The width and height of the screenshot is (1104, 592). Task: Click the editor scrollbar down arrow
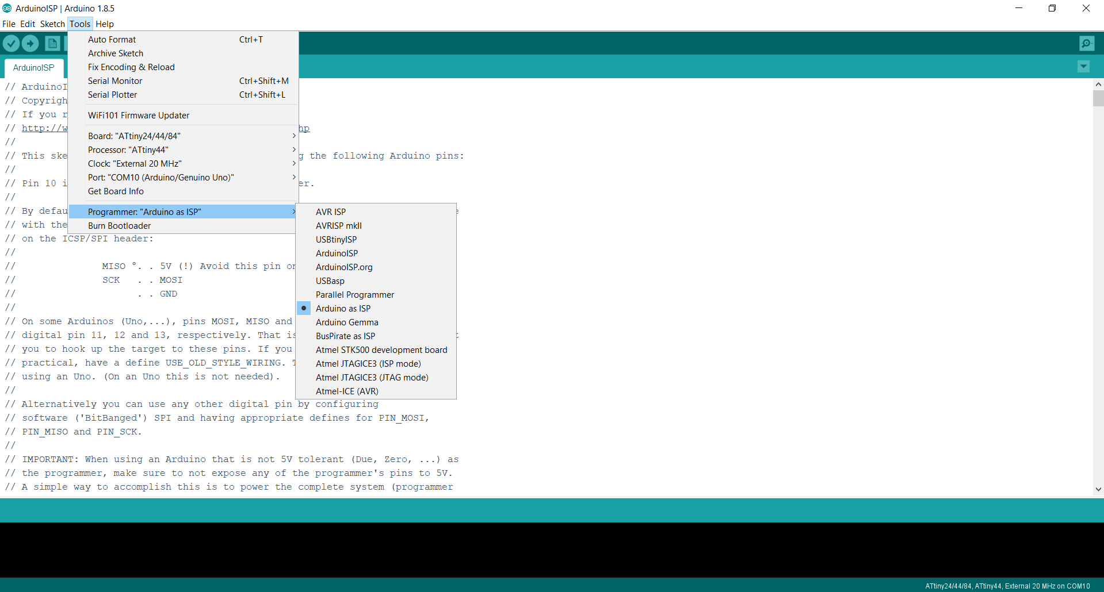(x=1098, y=489)
